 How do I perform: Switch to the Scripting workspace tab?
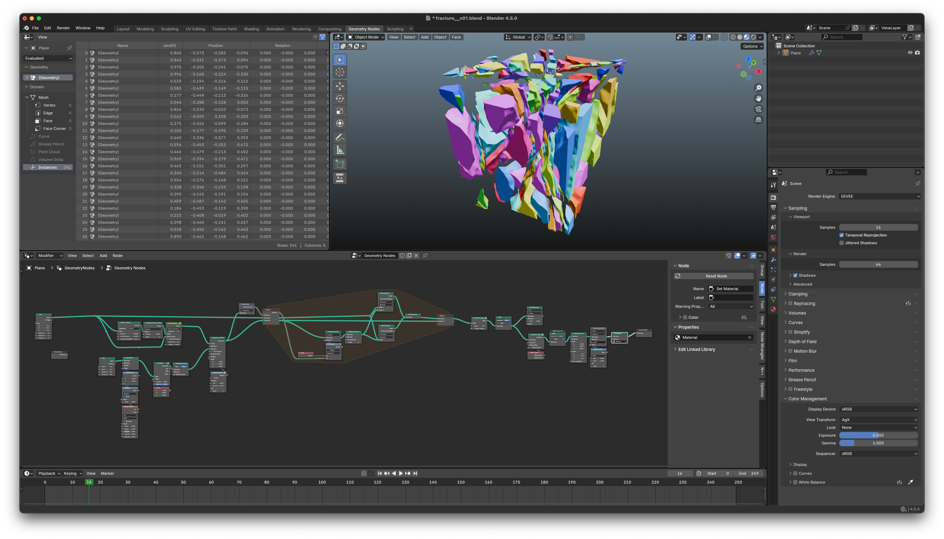coord(395,29)
